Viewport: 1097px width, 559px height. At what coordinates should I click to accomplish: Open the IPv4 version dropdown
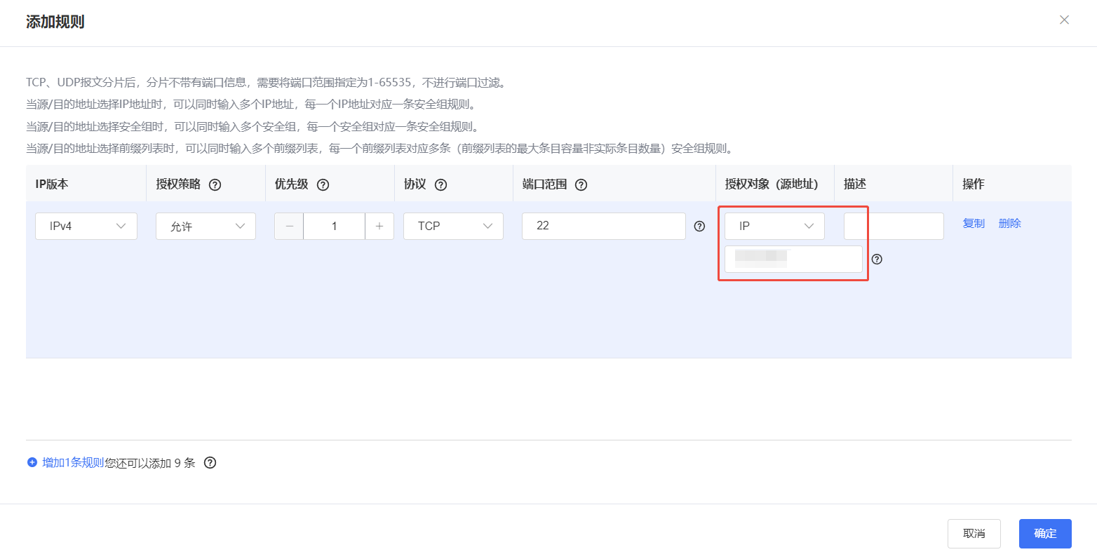click(x=86, y=226)
